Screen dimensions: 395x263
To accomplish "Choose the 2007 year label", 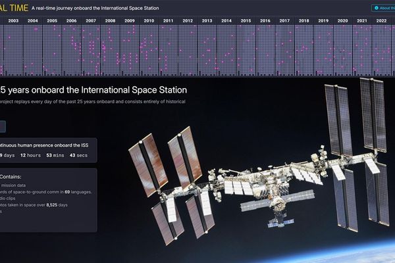I will pyautogui.click(x=91, y=21).
